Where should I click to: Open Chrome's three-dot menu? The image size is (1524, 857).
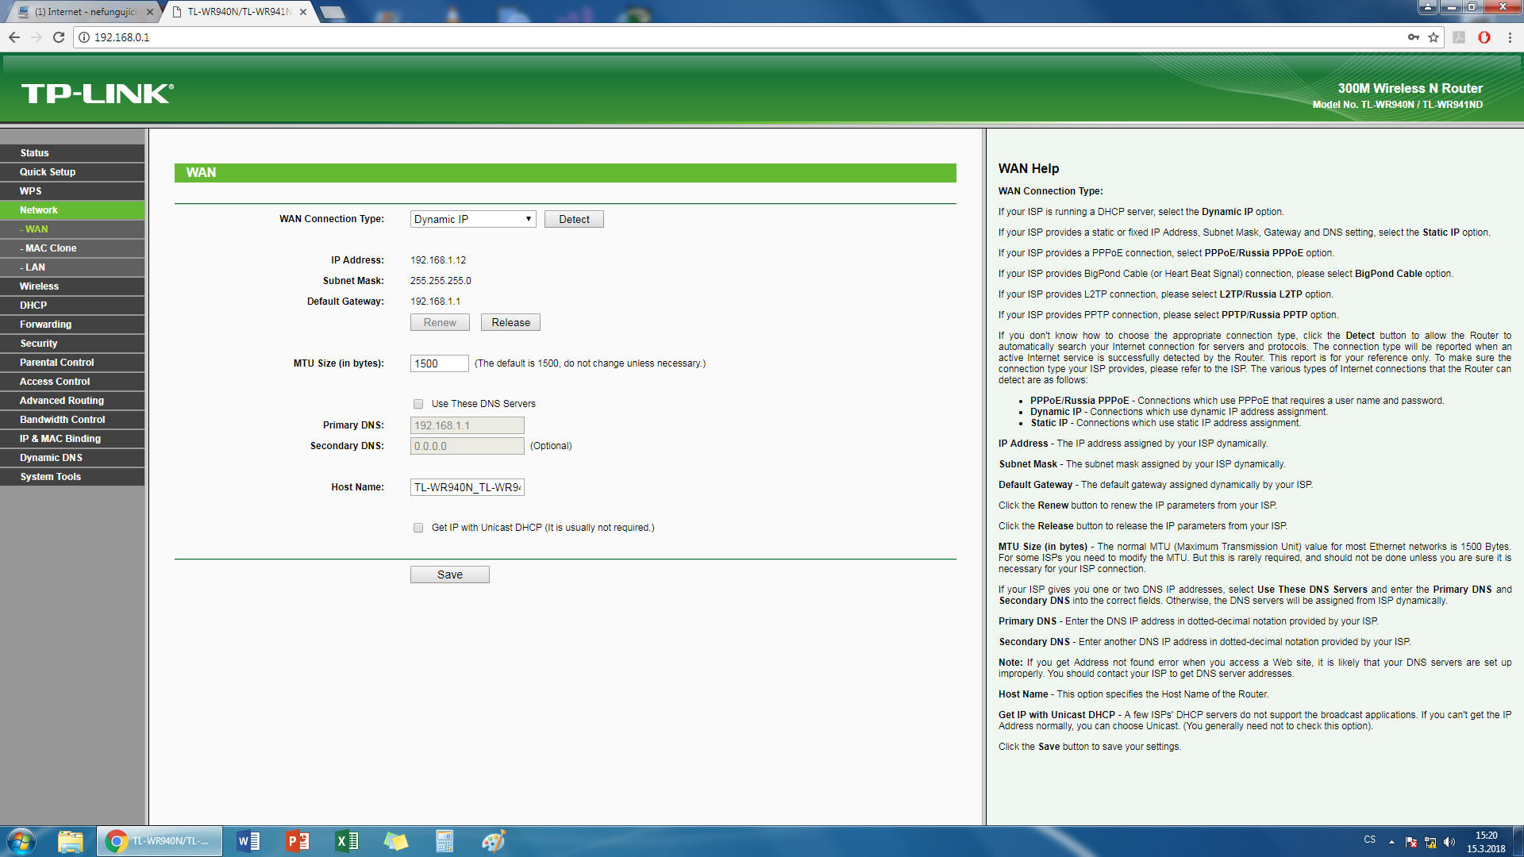(x=1510, y=37)
